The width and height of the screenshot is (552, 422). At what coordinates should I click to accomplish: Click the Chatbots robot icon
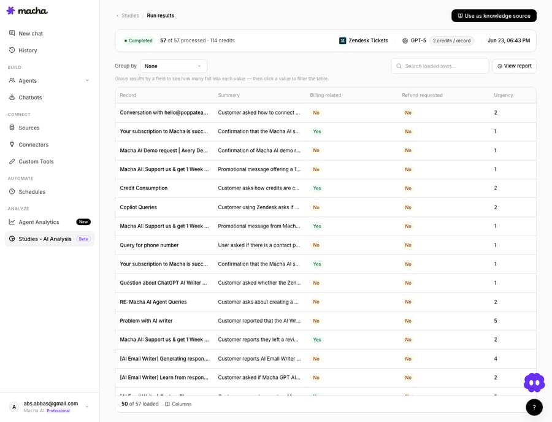12,97
